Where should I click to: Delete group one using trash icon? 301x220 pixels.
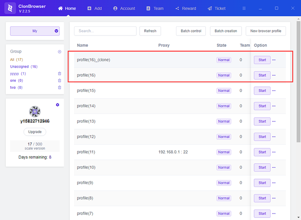pyautogui.click(x=59, y=81)
